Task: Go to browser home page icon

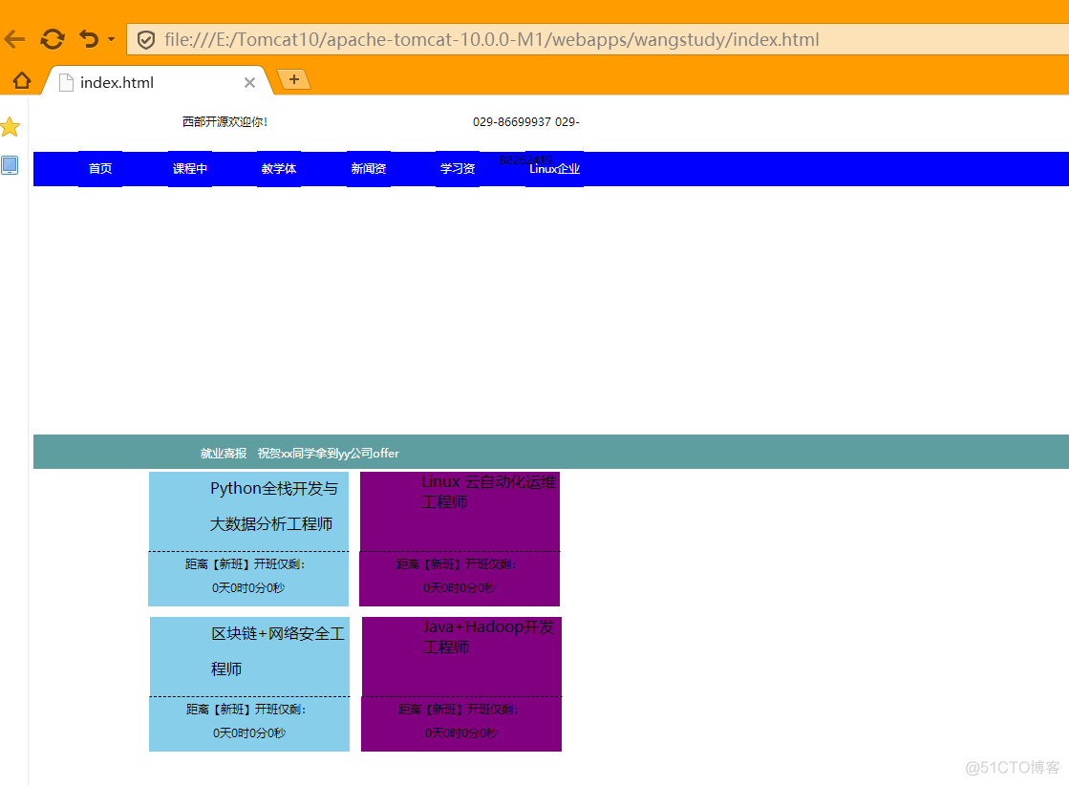Action: coord(22,81)
